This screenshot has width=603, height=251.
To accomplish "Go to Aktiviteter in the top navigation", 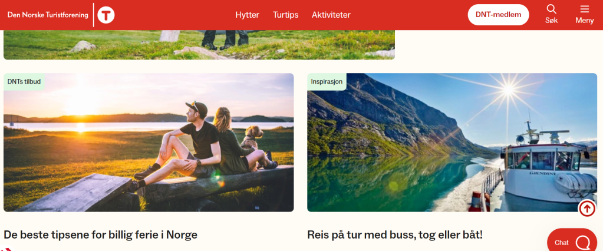I will (331, 15).
